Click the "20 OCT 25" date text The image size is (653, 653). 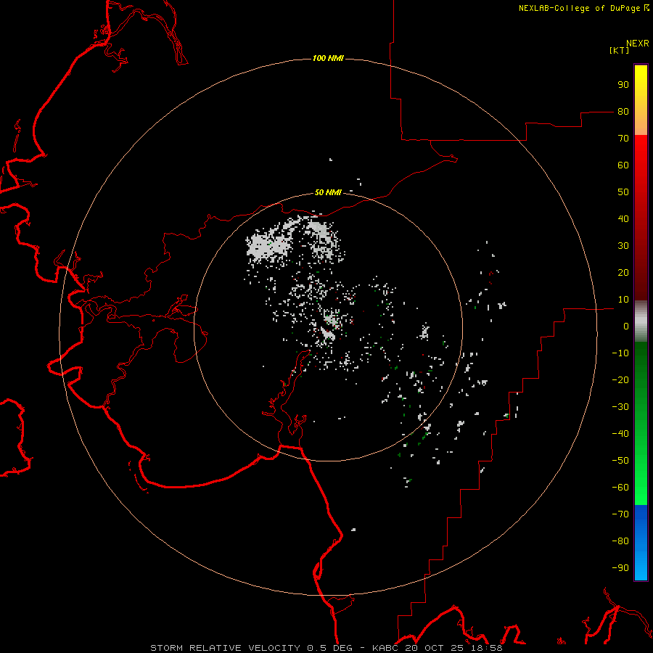(x=435, y=648)
